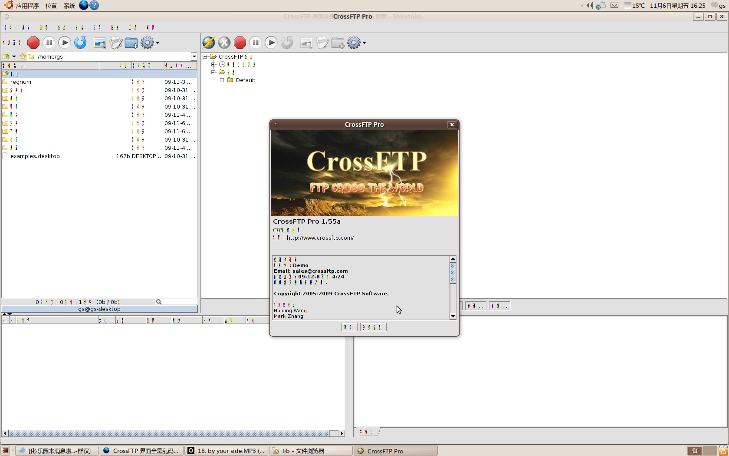
Task: Go up a directory with green arrow icon
Action: (6, 56)
